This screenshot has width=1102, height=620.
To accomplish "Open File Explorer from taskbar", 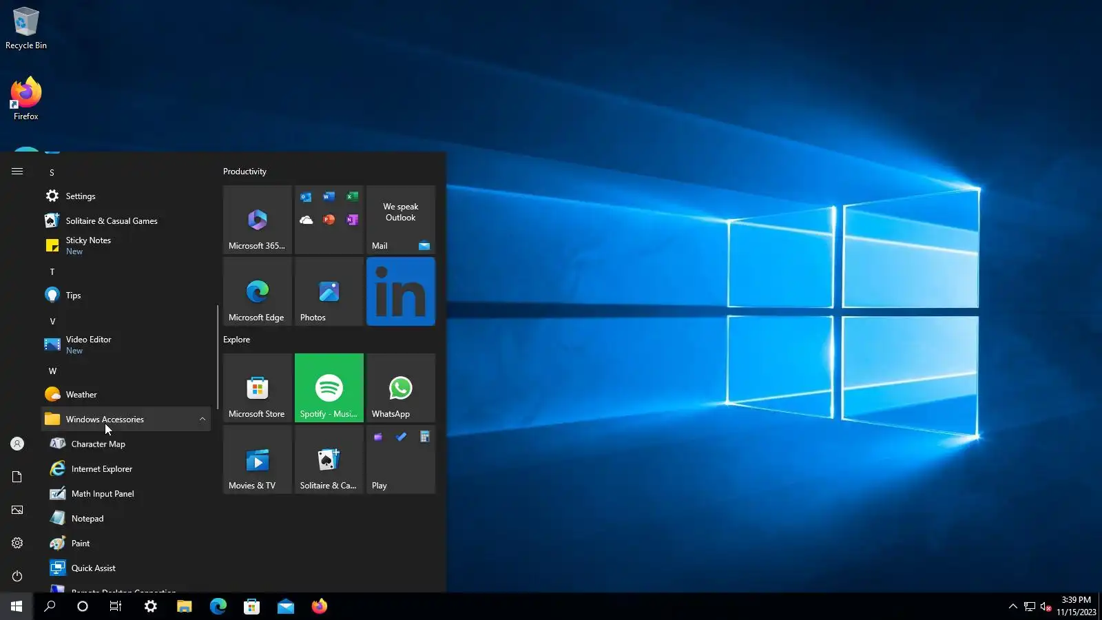I will pos(184,606).
